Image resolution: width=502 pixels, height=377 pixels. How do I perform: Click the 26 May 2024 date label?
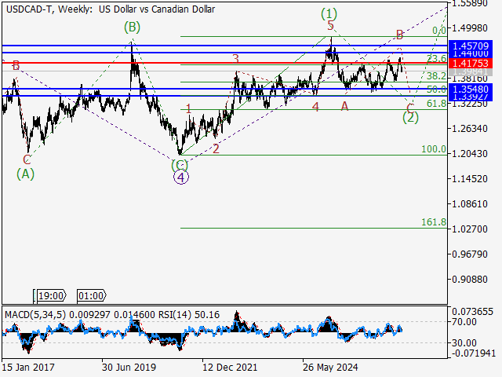pos(330,367)
